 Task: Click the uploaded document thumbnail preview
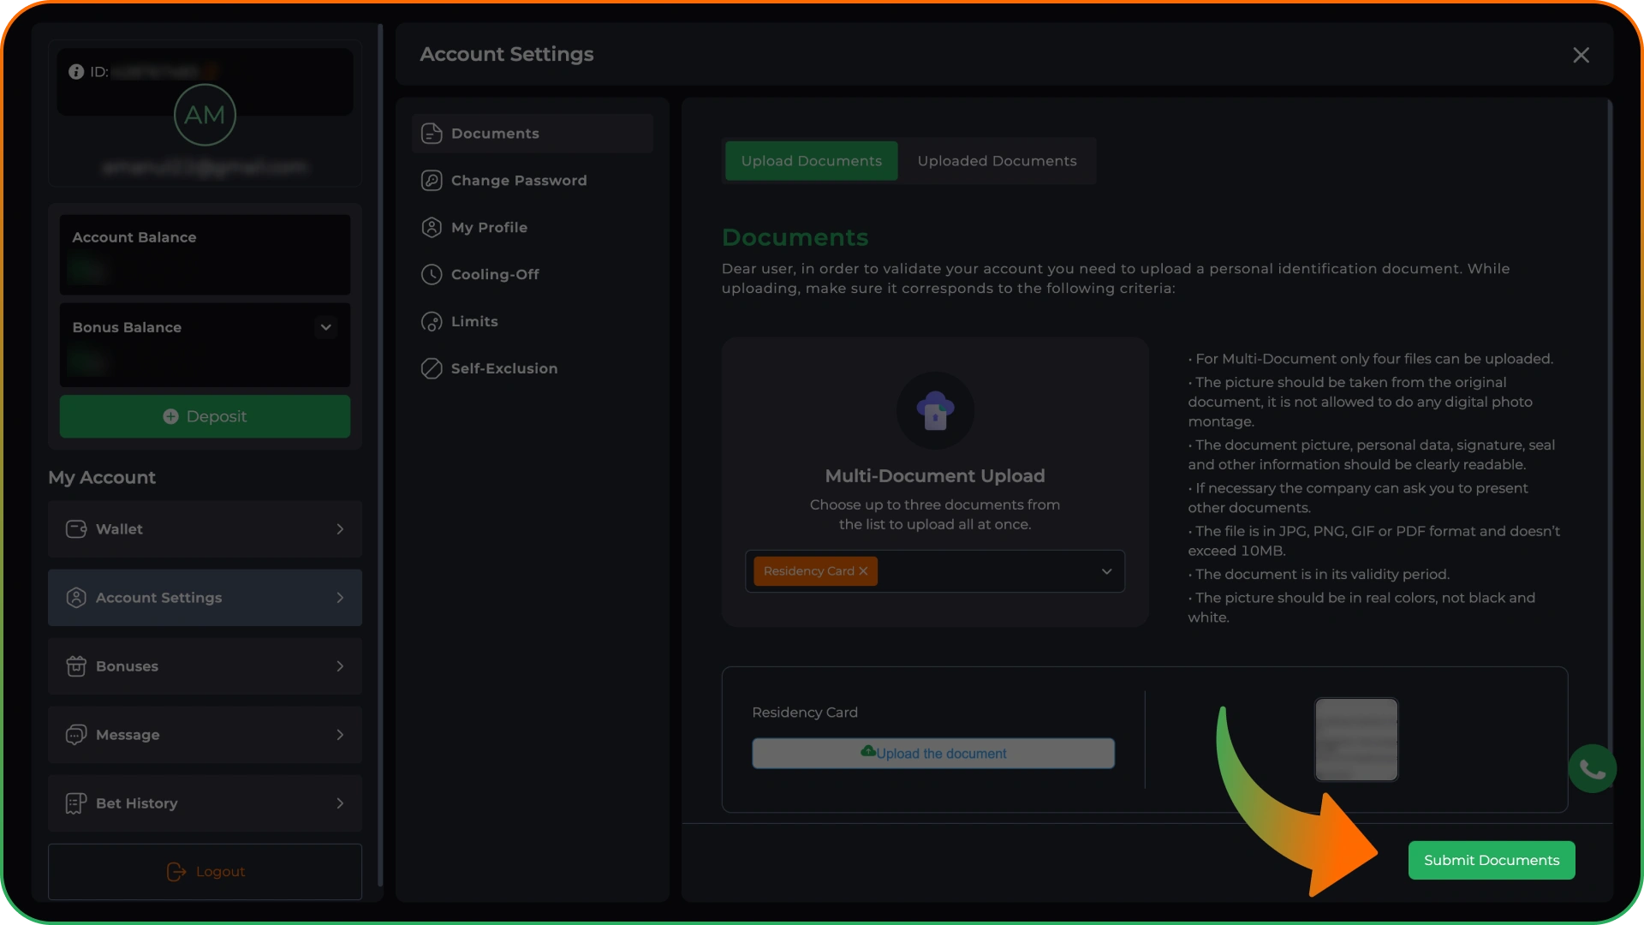tap(1356, 739)
